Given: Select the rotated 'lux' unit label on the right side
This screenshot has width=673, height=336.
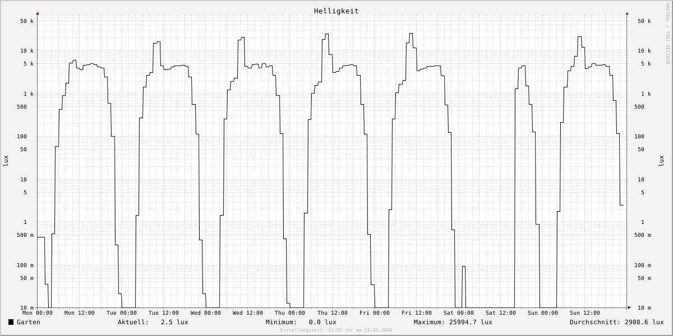Looking at the screenshot, I should 661,161.
